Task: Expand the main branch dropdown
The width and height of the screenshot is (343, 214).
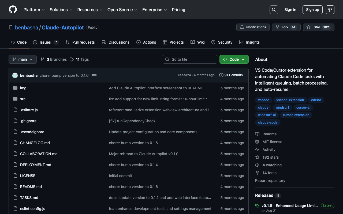Action: pyautogui.click(x=23, y=59)
